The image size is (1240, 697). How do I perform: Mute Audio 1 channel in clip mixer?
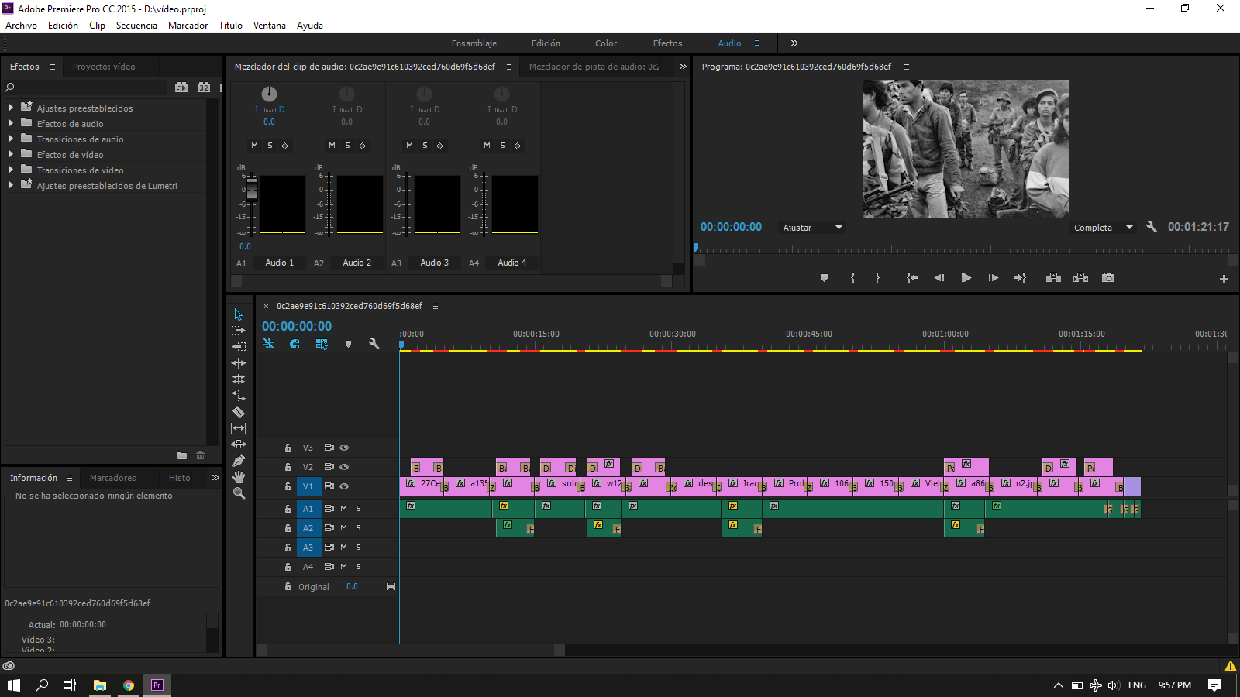tap(254, 146)
